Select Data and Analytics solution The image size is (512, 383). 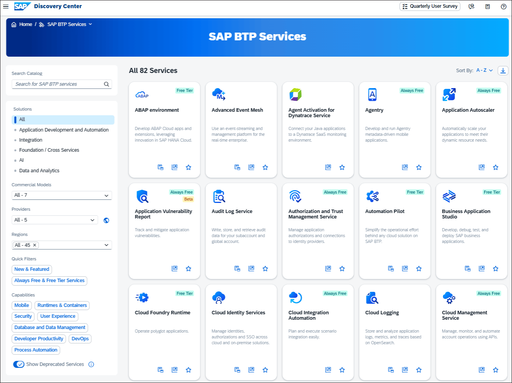(x=39, y=171)
